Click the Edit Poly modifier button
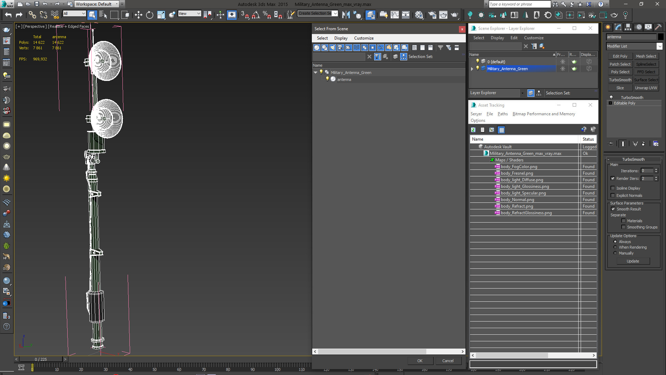 click(x=620, y=56)
